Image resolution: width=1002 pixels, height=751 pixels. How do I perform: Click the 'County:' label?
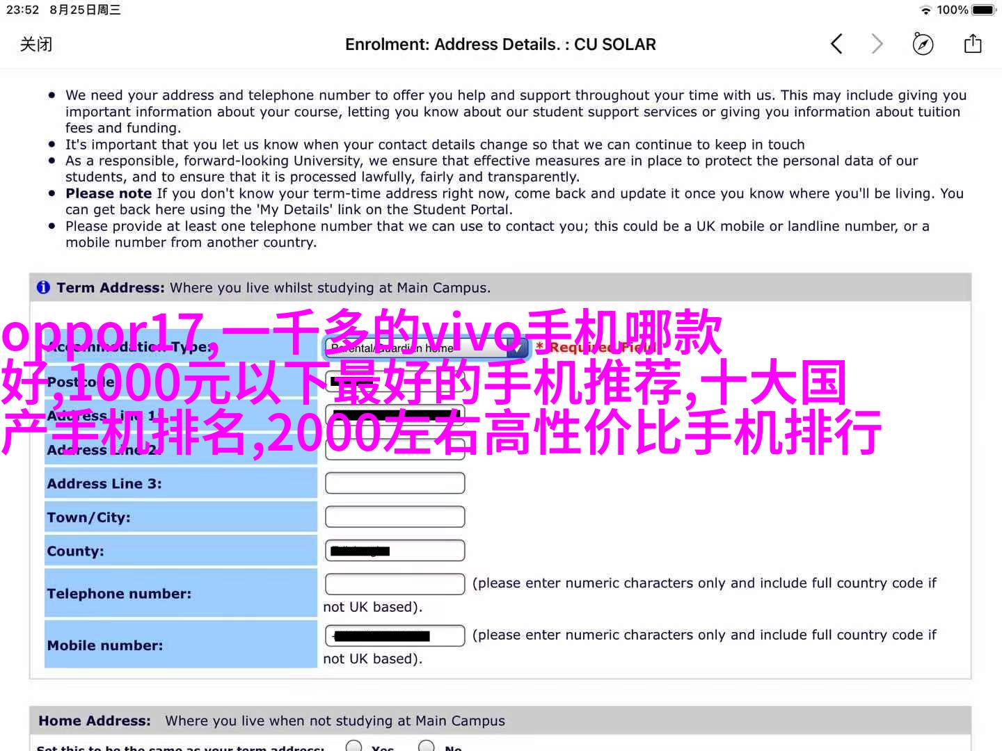coord(75,551)
